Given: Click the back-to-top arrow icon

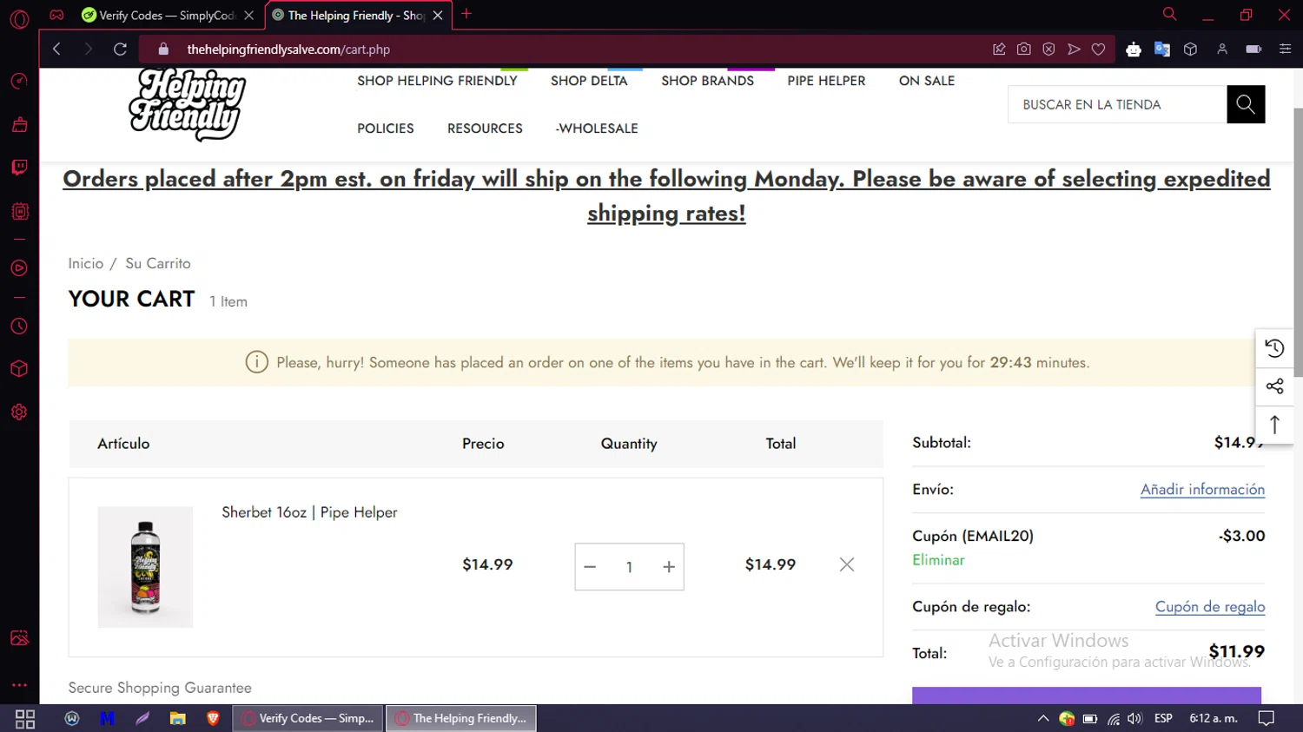Looking at the screenshot, I should (1274, 425).
